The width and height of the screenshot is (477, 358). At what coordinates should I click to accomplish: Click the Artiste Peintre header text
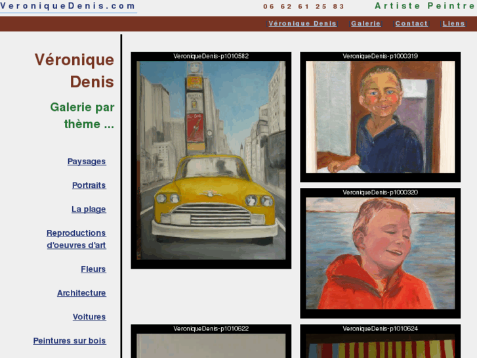pyautogui.click(x=425, y=6)
